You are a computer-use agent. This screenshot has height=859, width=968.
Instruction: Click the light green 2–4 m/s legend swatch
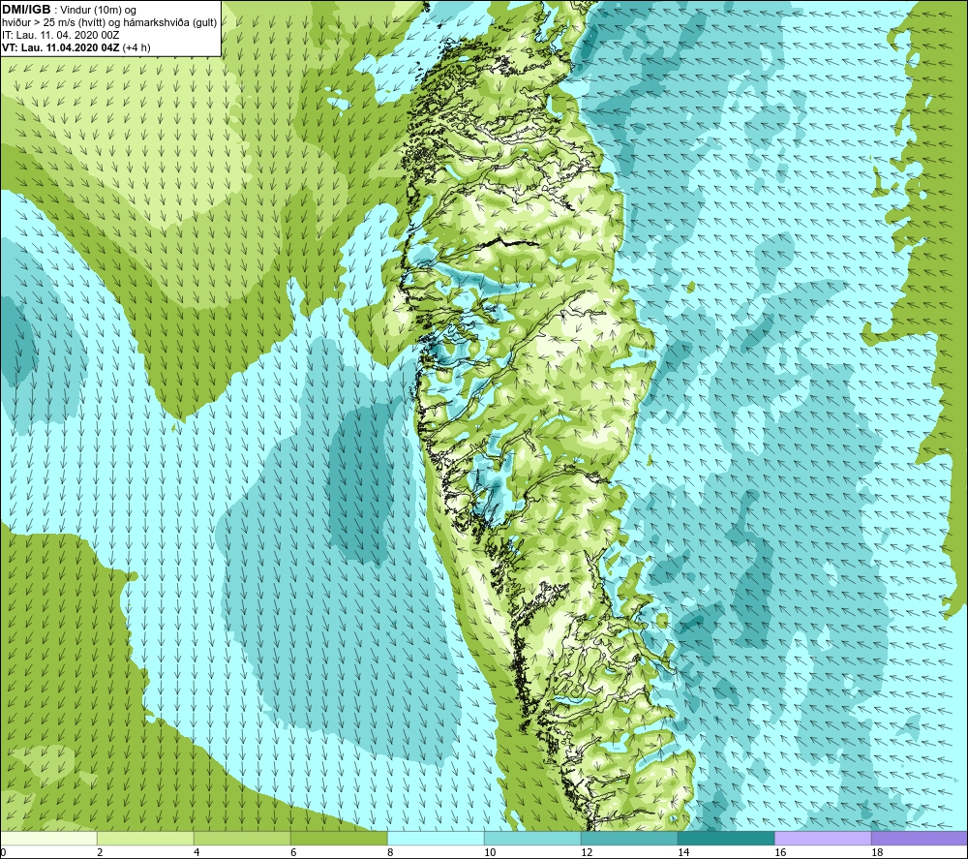pyautogui.click(x=146, y=838)
